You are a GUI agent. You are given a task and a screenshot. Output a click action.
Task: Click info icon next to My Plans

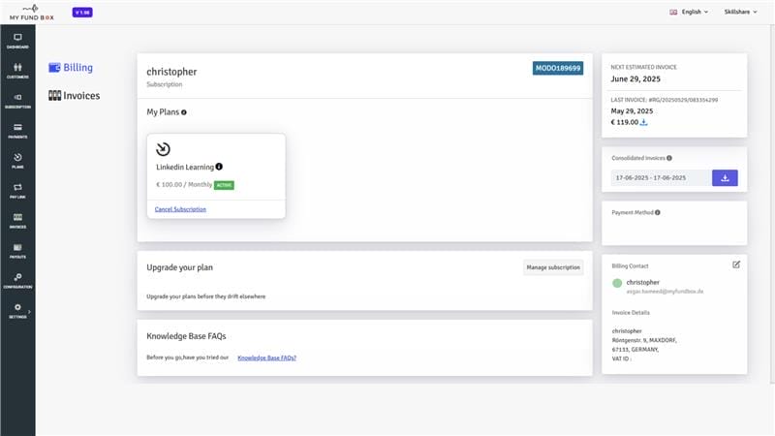[184, 112]
